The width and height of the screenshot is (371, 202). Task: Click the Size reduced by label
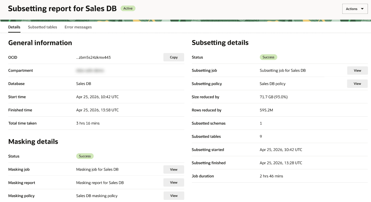[205, 97]
